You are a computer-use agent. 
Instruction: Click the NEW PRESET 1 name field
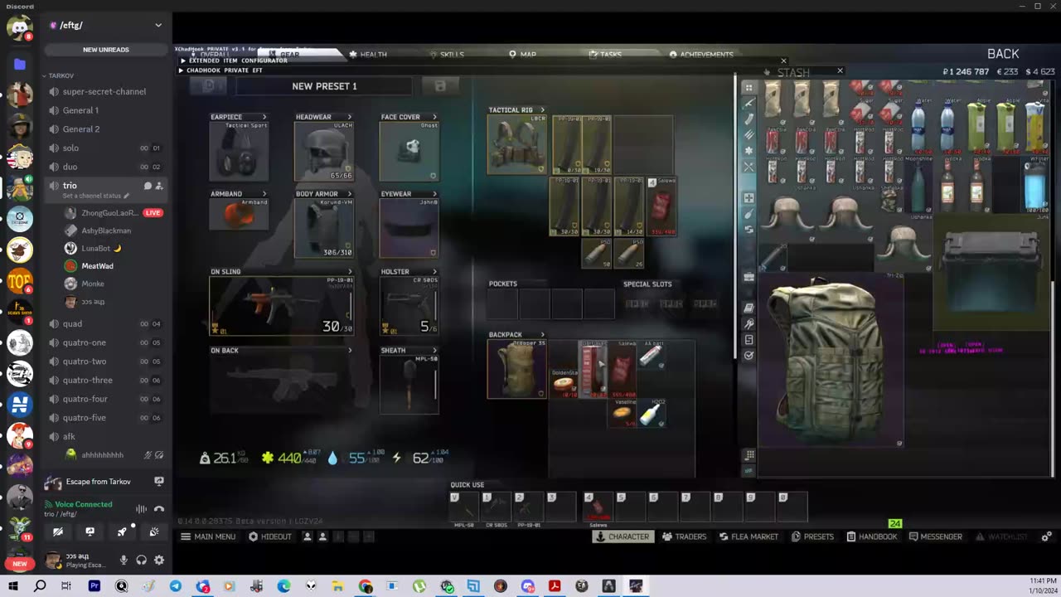coord(324,86)
